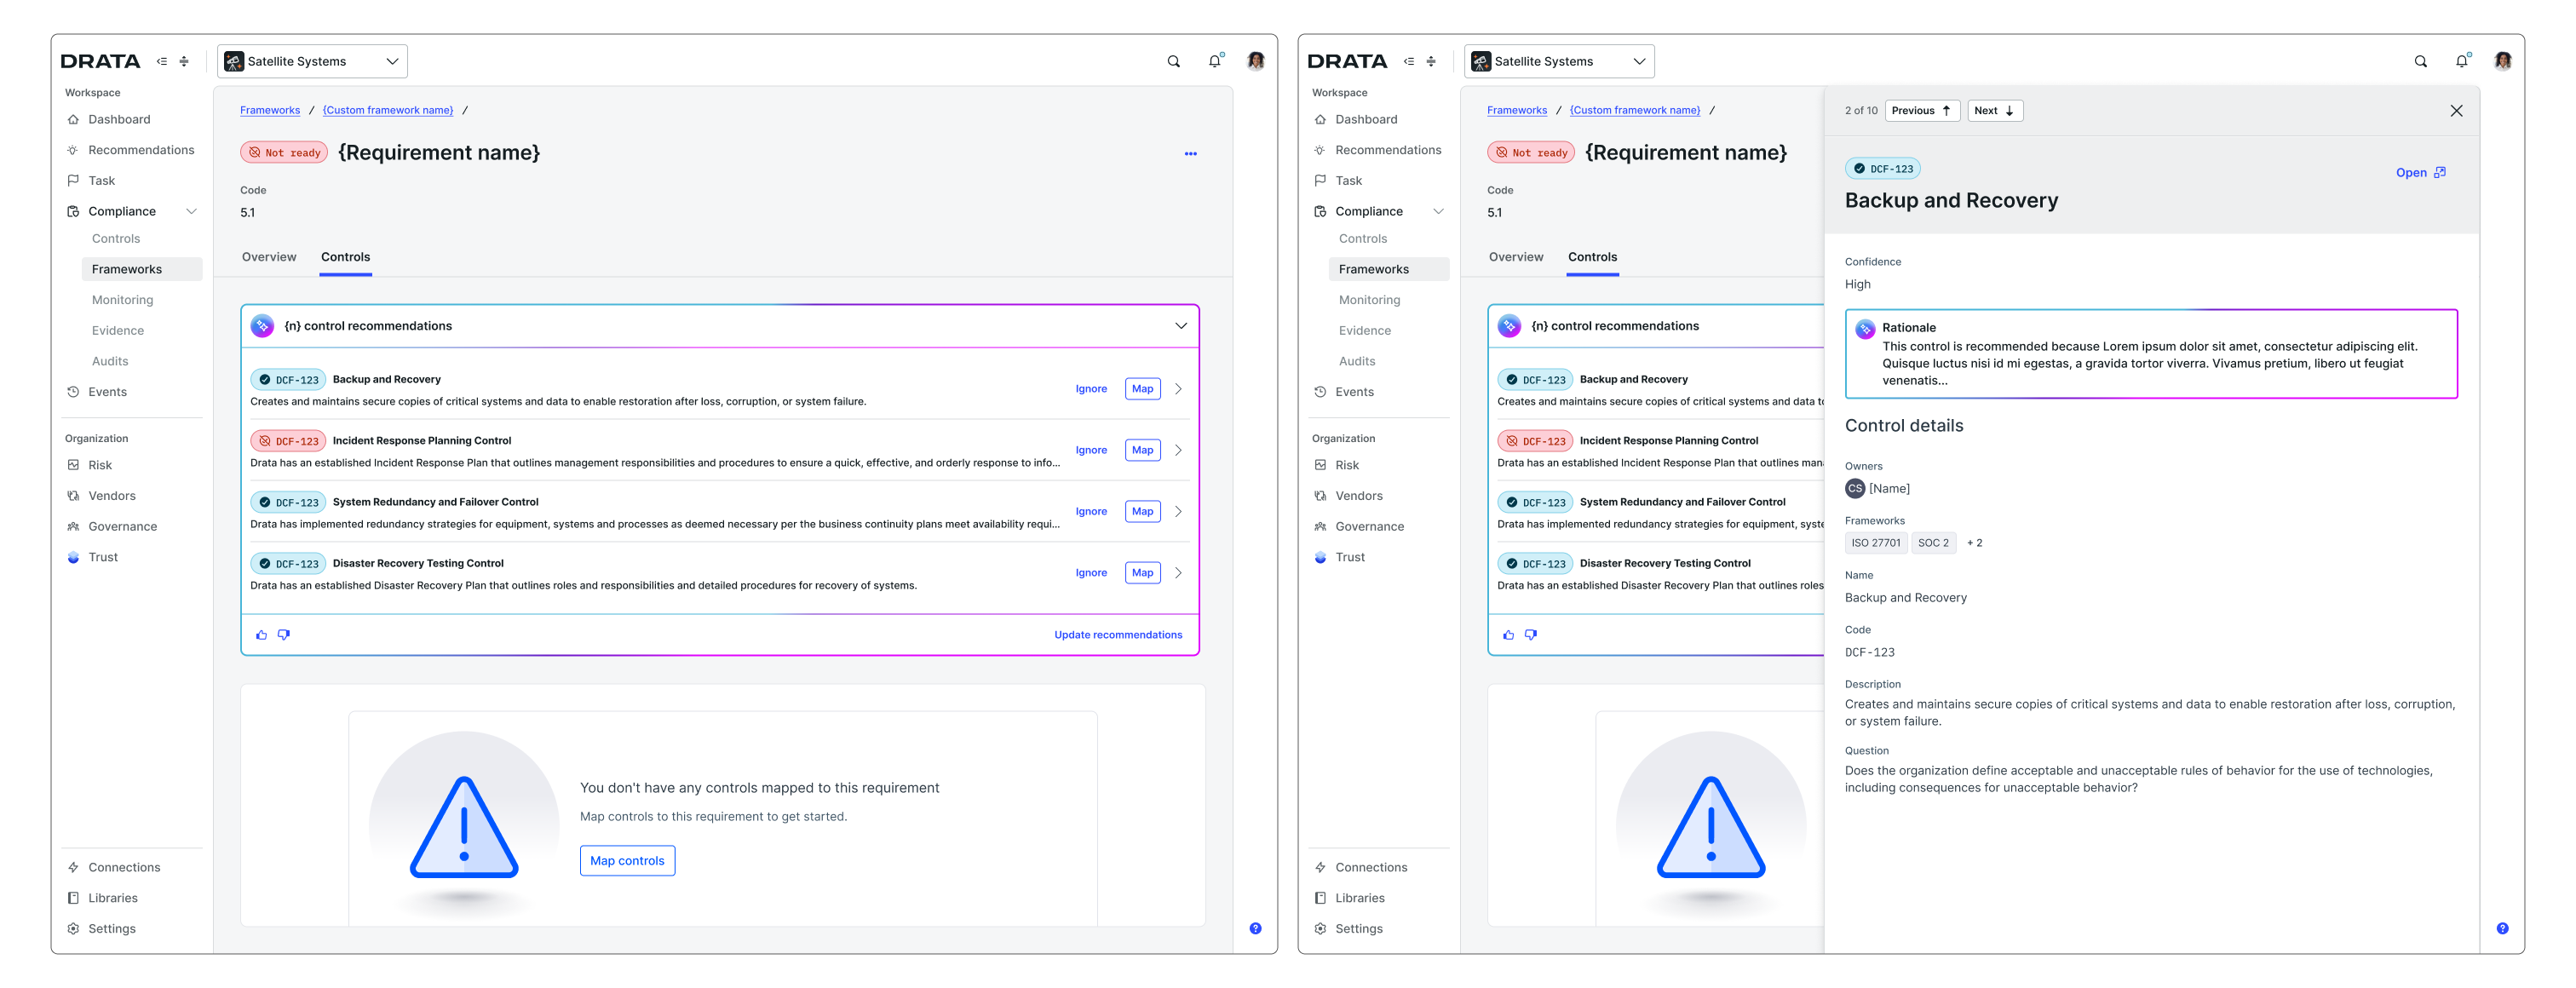The image size is (2576, 988).
Task: Collapse sidebar icon next to left DRATA logo
Action: click(x=162, y=61)
